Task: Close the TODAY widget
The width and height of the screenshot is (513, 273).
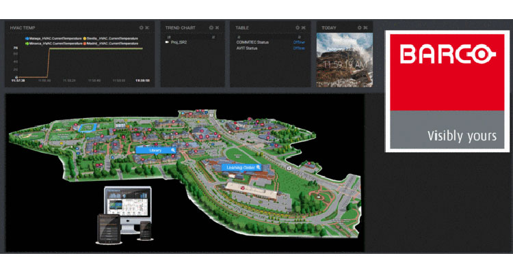Action: [366, 28]
